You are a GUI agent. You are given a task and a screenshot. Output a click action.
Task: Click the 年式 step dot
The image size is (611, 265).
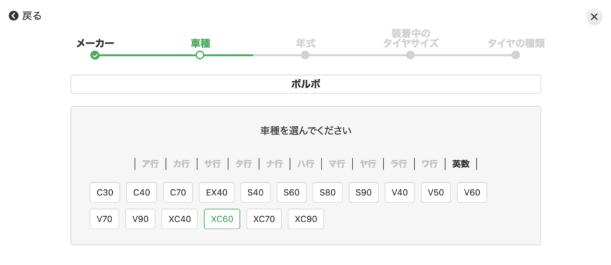coord(305,55)
